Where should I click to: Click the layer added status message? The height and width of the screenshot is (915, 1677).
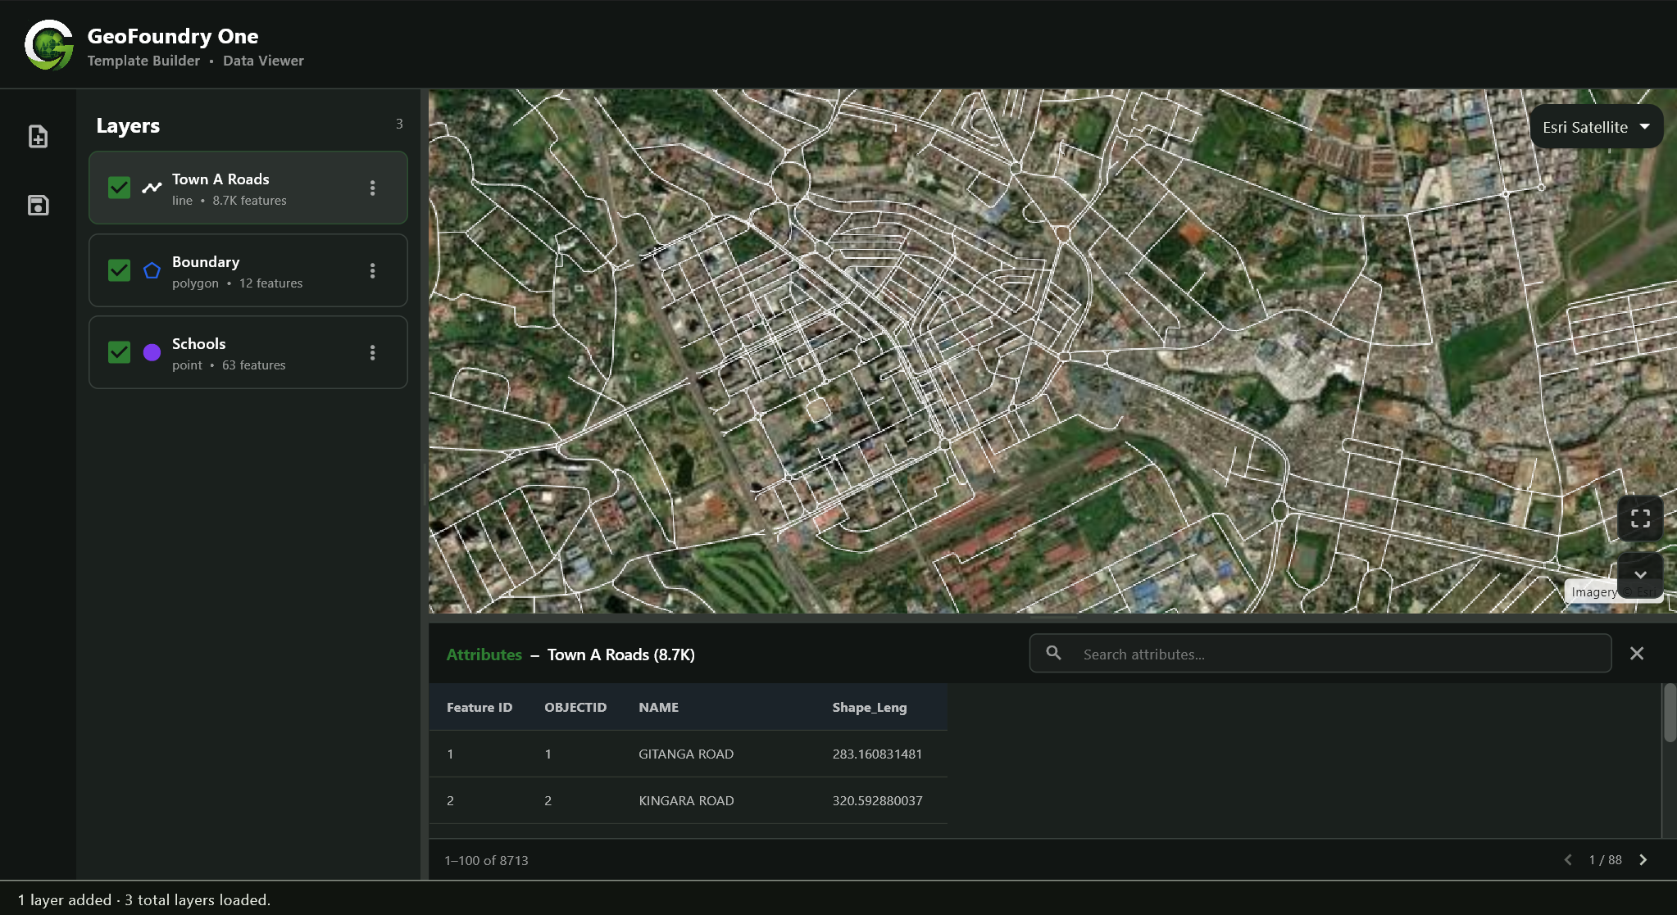pyautogui.click(x=144, y=899)
